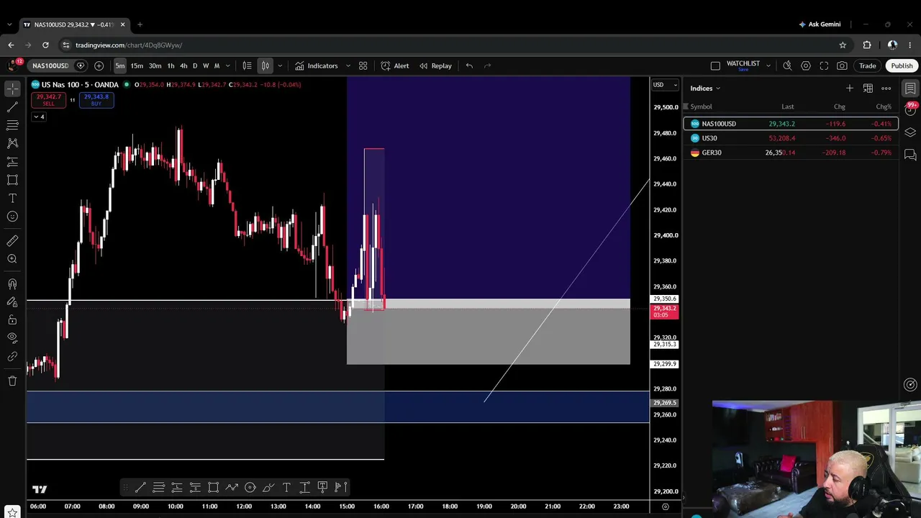The height and width of the screenshot is (518, 921).
Task: Open the patterns tool group in left sidebar
Action: [x=12, y=143]
